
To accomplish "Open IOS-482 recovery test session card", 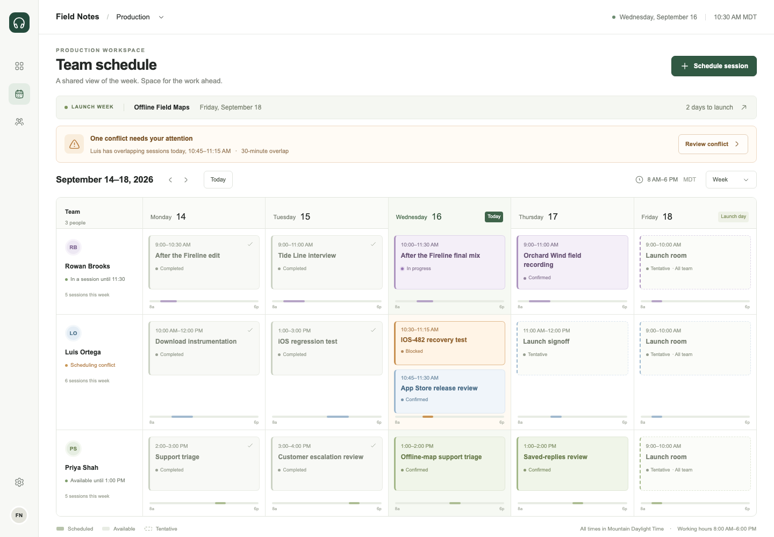I will (449, 343).
